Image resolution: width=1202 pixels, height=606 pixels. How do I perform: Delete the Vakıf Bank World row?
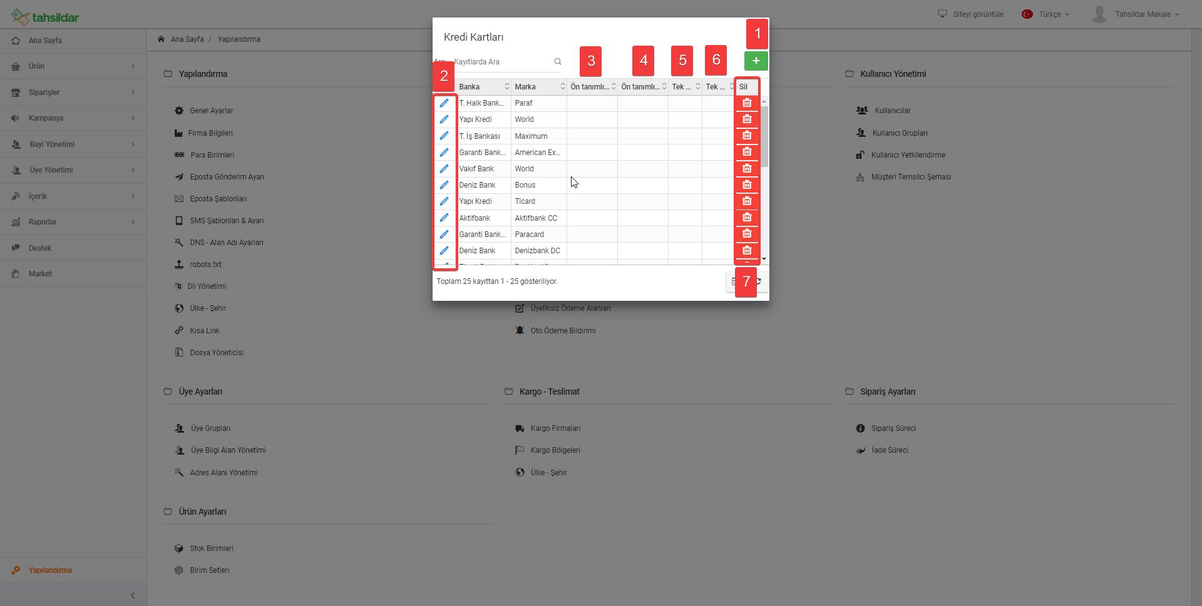click(x=747, y=168)
